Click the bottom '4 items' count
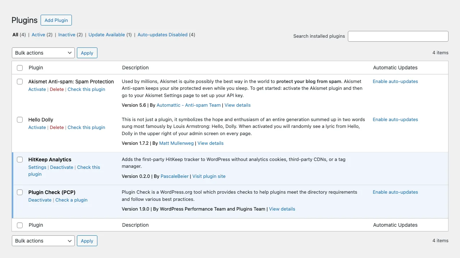This screenshot has width=460, height=258. point(440,241)
